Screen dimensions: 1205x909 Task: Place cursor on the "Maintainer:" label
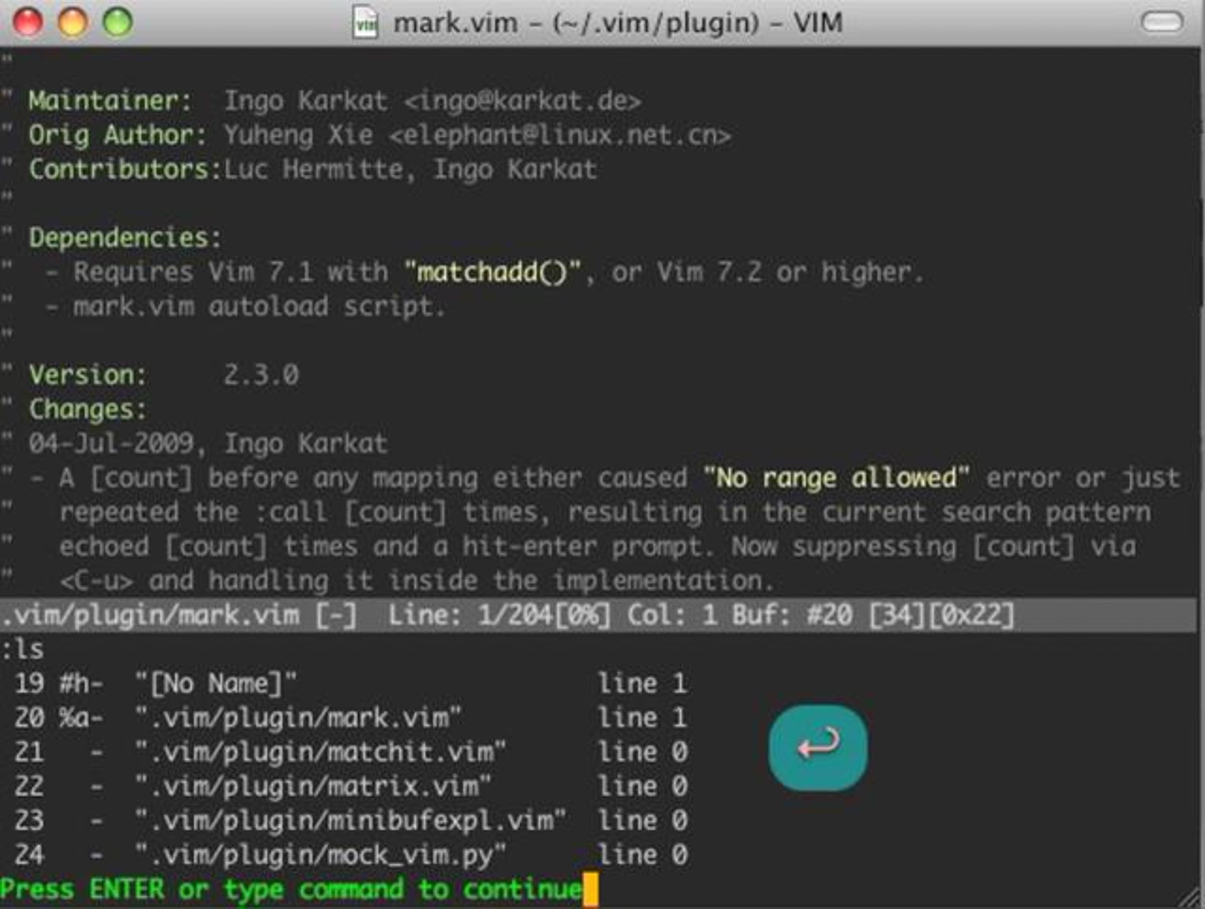[x=110, y=101]
